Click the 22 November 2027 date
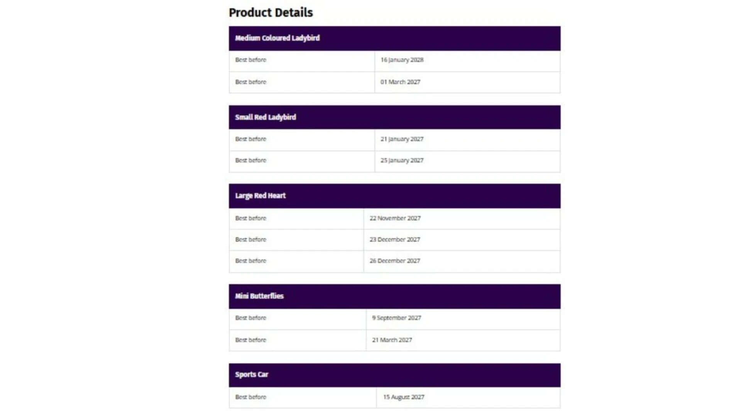 pyautogui.click(x=395, y=218)
